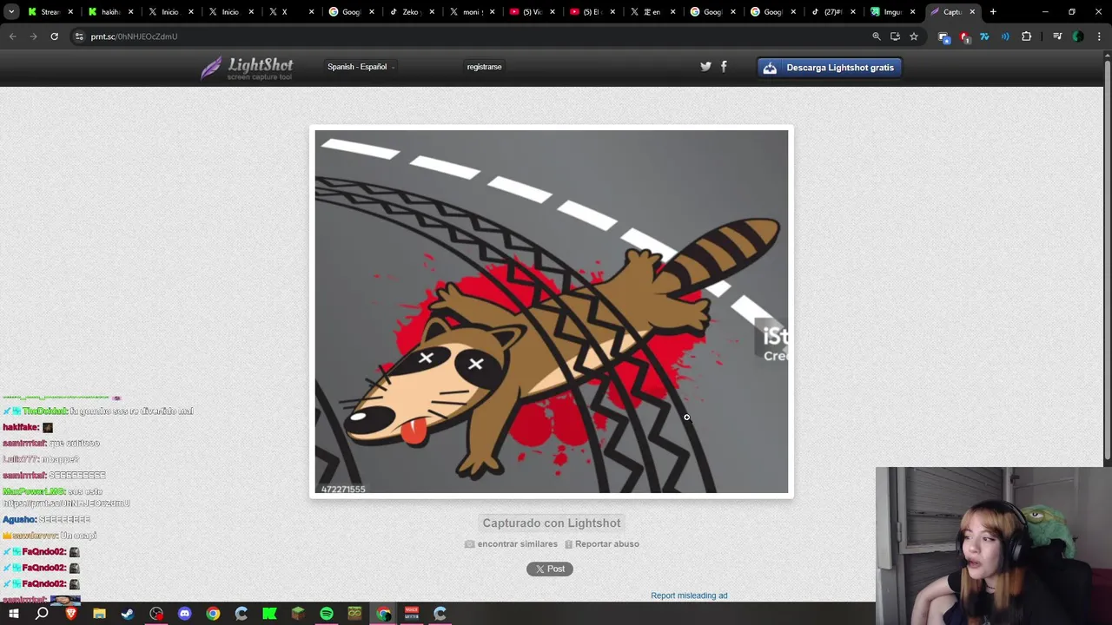Switch to the moni X tab

(470, 12)
